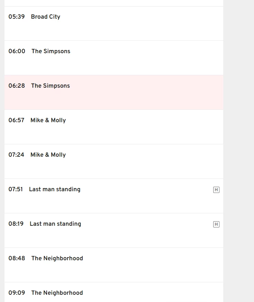Select The Simpsons title airing at 06:00
Viewport: 254px width, 302px height.
(x=51, y=51)
